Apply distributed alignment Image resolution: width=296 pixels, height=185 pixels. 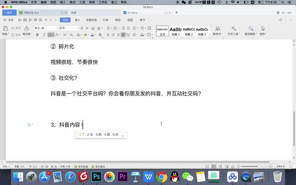point(128,35)
